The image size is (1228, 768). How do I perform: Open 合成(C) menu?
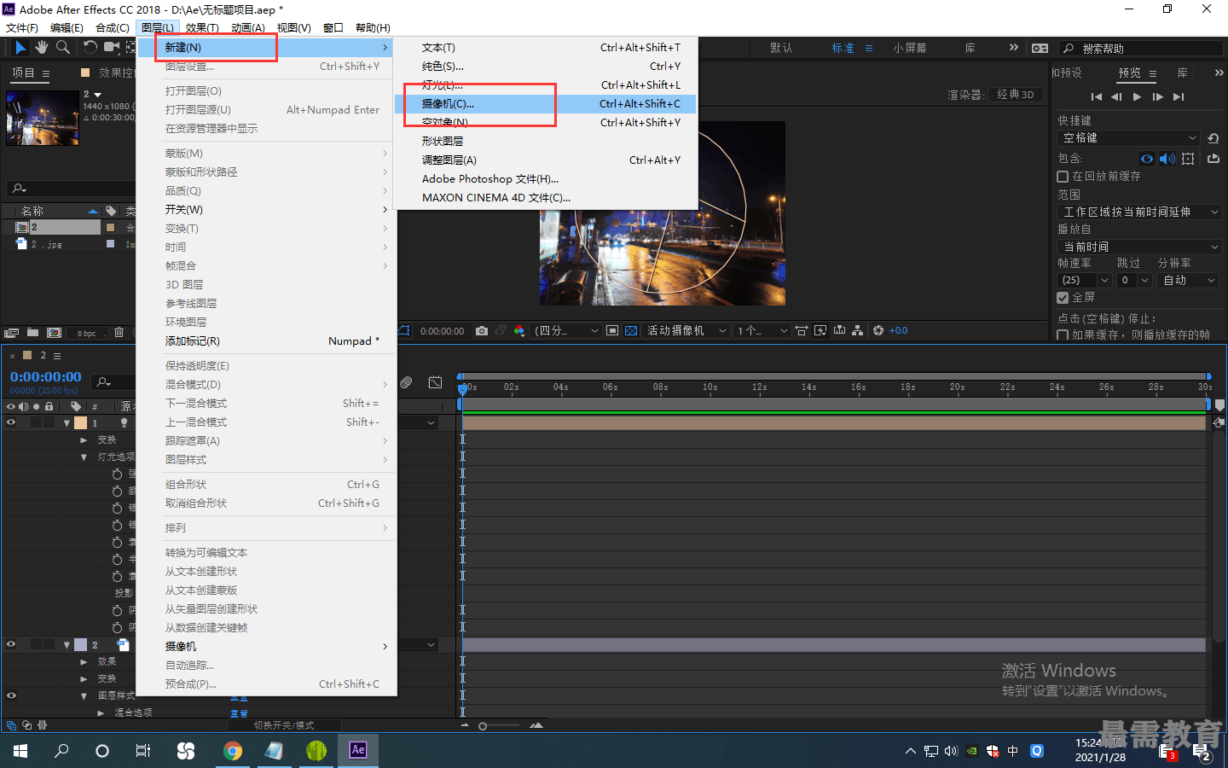pos(112,28)
